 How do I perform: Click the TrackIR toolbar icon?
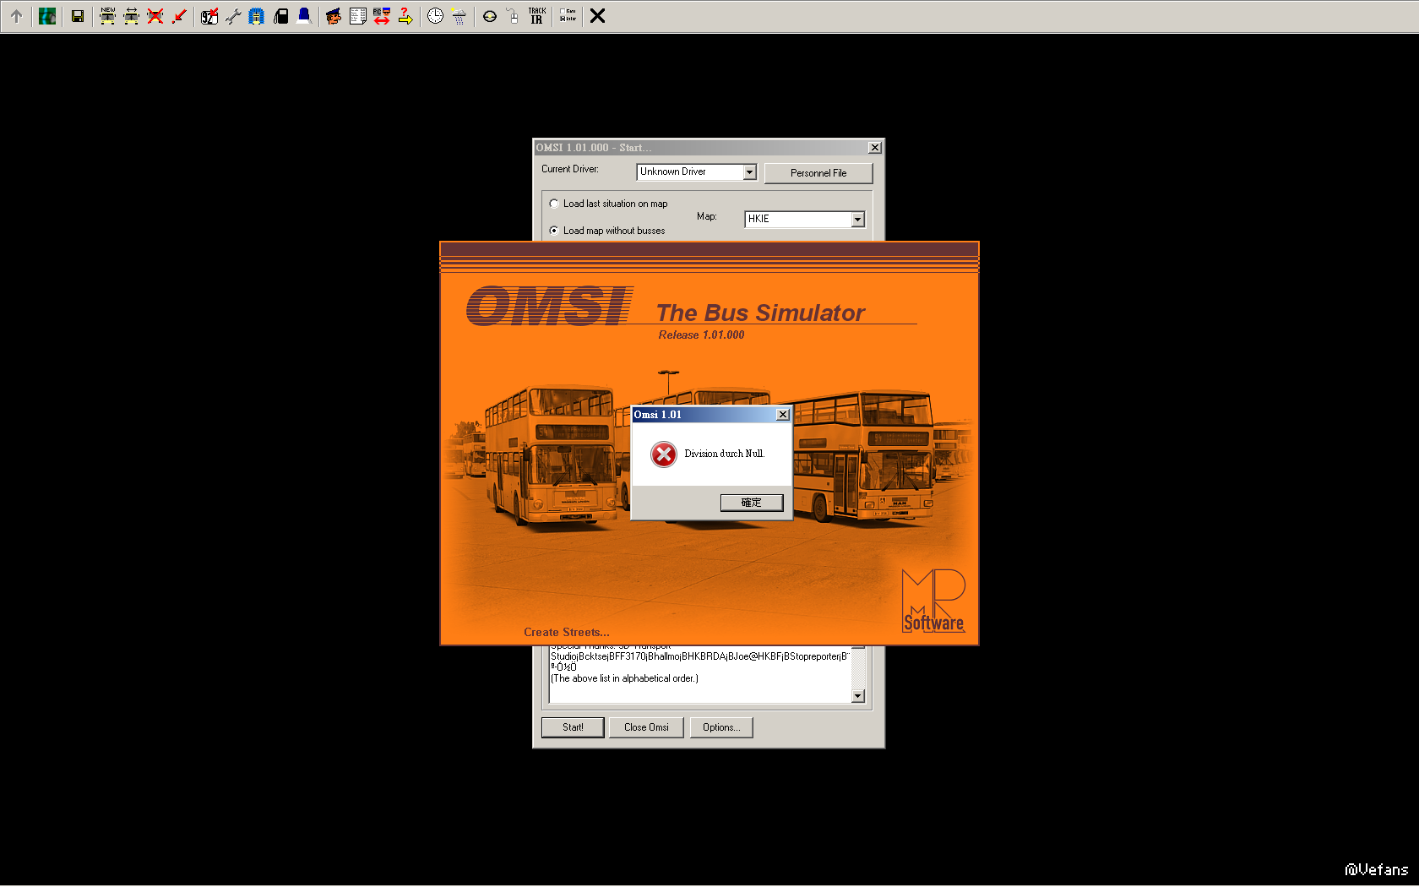click(537, 16)
